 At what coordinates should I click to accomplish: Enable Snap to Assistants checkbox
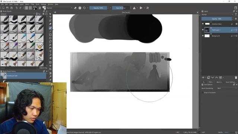coord(203,93)
